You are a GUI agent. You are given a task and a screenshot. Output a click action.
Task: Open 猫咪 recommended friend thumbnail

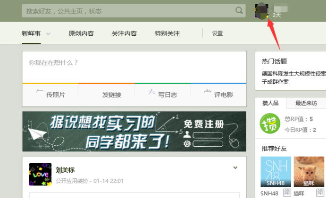(309, 172)
